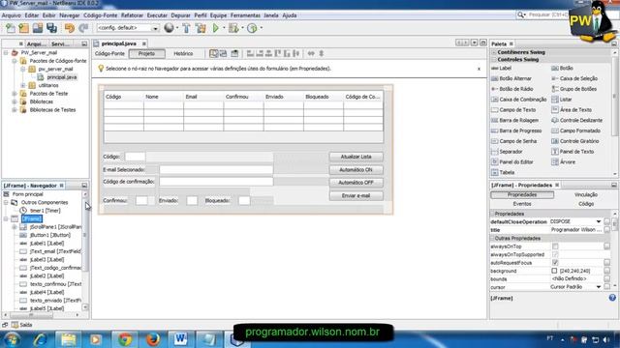620x348 pixels.
Task: Click the Build Project hammer icon
Action: [x=186, y=28]
